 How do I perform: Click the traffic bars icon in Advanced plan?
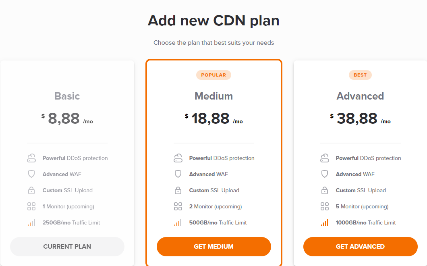point(325,222)
